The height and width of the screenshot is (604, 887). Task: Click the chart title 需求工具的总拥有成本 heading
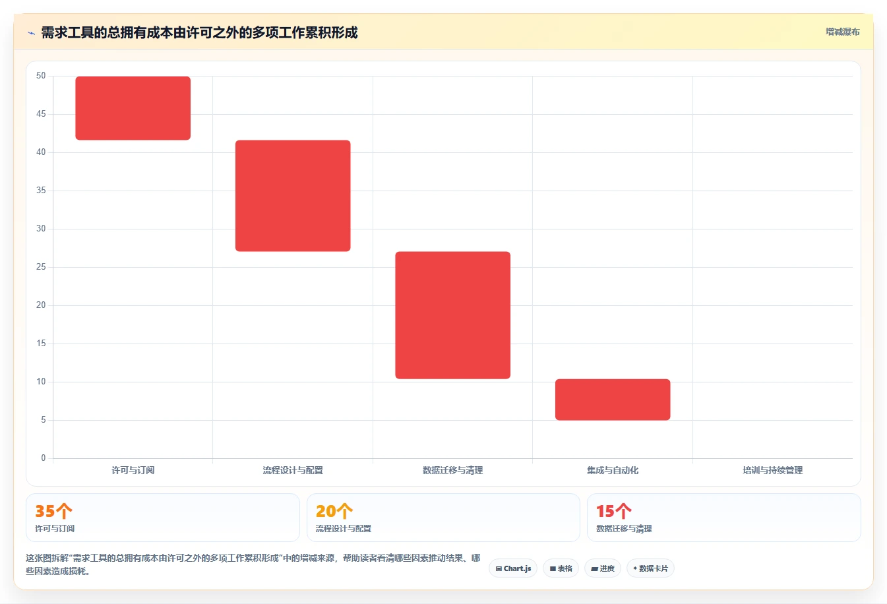(199, 32)
